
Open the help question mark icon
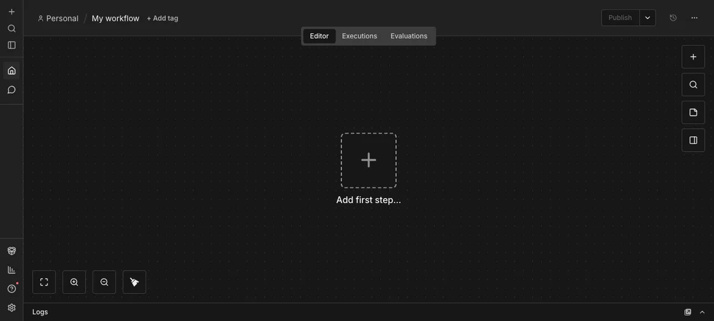click(x=11, y=289)
